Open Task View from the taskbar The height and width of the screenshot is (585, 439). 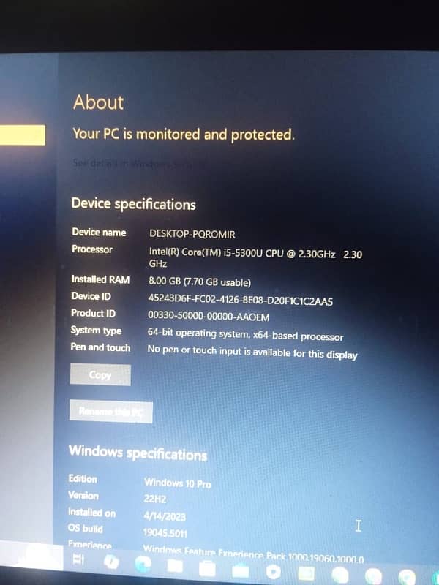[x=79, y=559]
